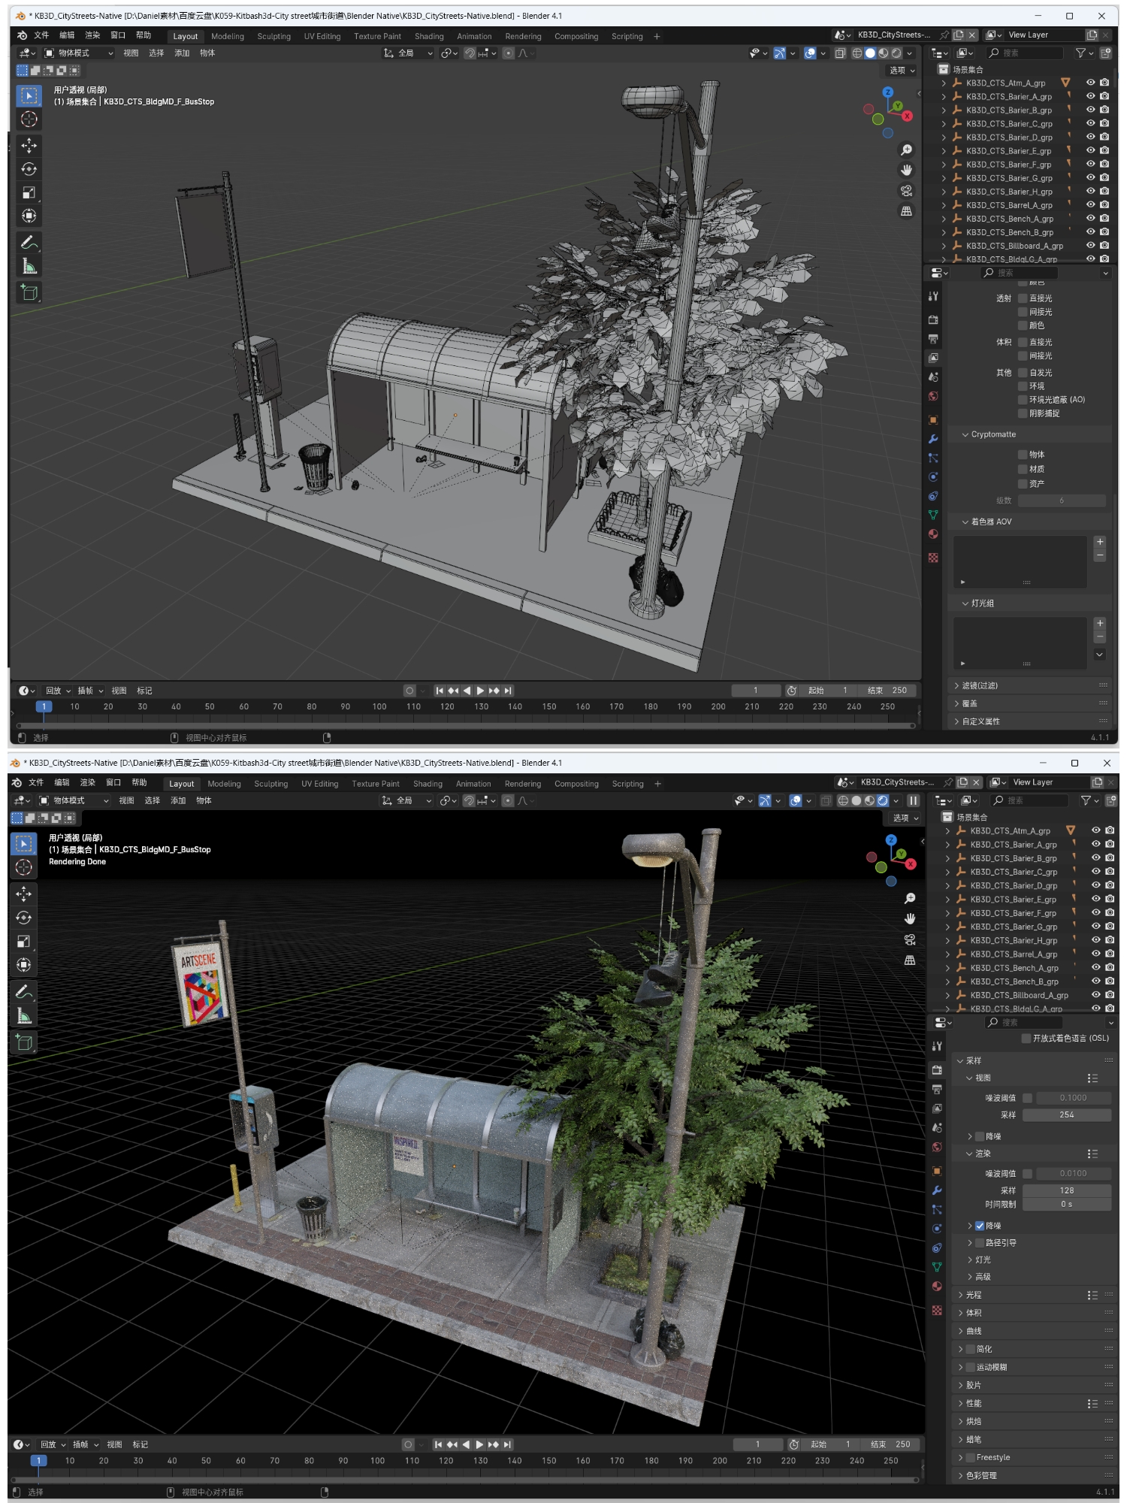Expand KB3D_CTS_Atm_A_grp in top window outliner

coord(944,83)
